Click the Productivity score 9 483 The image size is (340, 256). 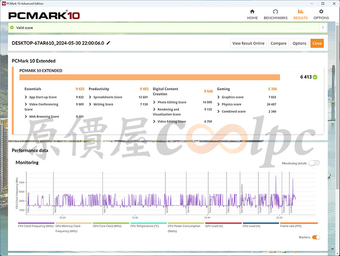tap(144, 89)
